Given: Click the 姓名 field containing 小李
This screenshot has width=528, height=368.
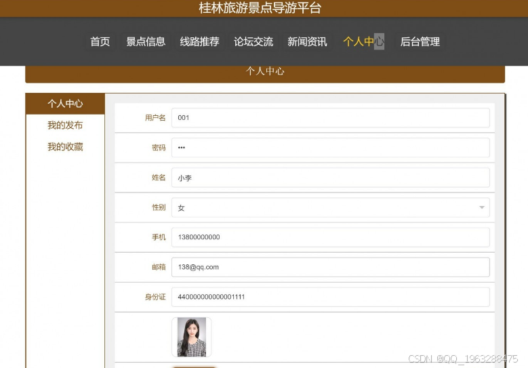Looking at the screenshot, I should (330, 178).
